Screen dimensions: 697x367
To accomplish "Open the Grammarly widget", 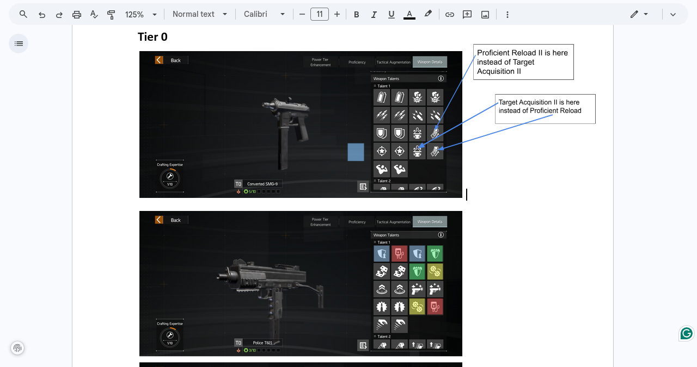I will coord(687,333).
